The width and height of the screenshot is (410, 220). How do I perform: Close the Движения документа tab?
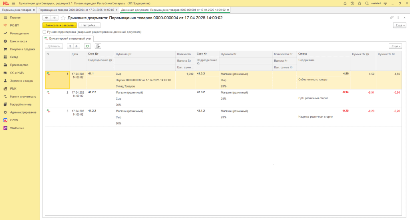point(228,10)
